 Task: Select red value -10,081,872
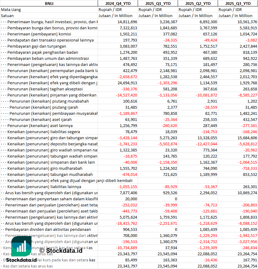pos(206,95)
